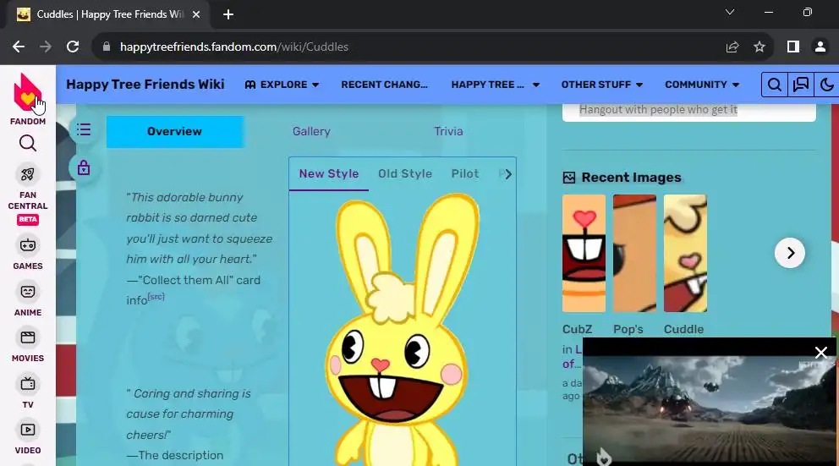Close the floating video player
The width and height of the screenshot is (839, 466).
click(820, 353)
